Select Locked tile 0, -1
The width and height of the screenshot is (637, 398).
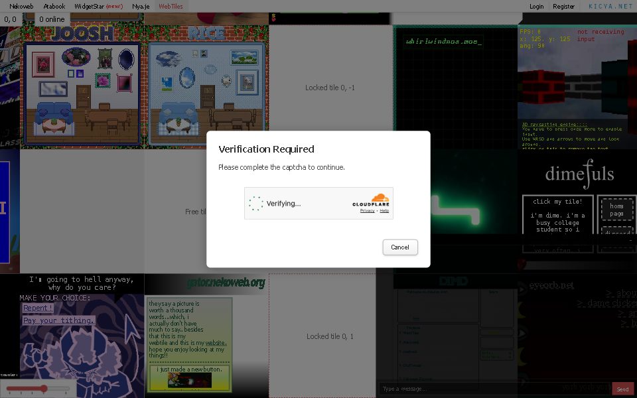pos(330,88)
